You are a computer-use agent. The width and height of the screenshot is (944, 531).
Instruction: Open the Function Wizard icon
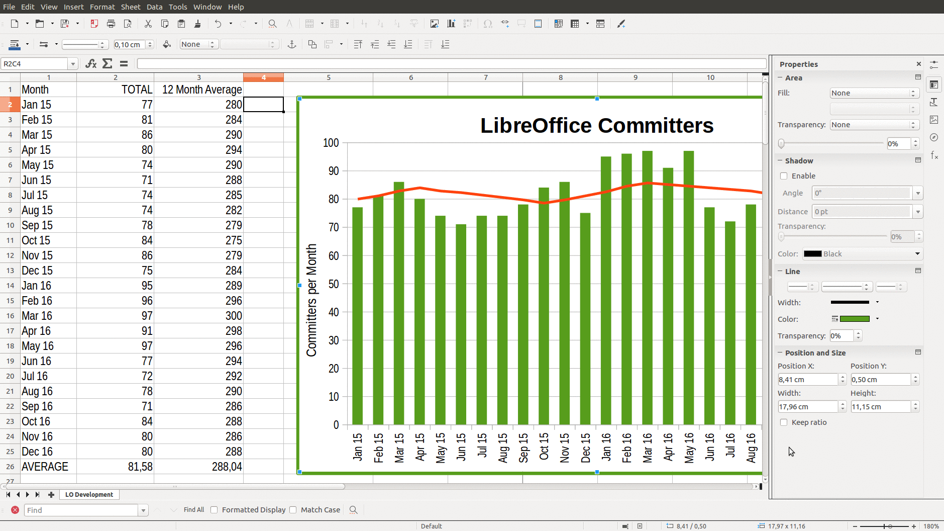[91, 63]
